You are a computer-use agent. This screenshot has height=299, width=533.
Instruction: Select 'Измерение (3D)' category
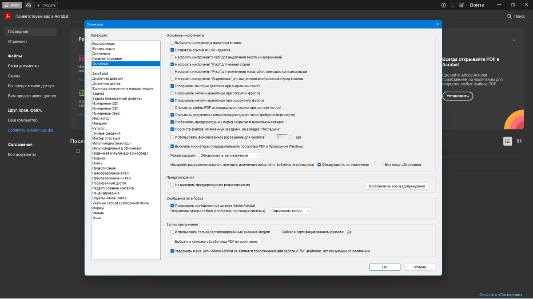coord(125,108)
